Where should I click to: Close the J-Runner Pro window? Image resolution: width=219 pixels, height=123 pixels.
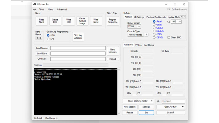tap(184, 4)
